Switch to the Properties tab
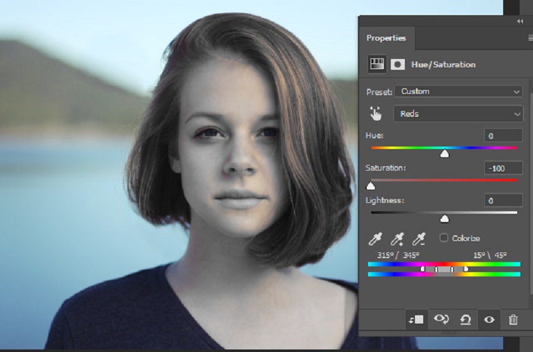This screenshot has height=352, width=533. tap(386, 38)
